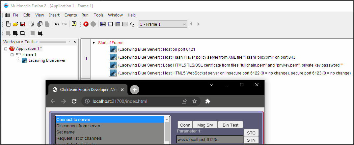The height and width of the screenshot is (145, 354).
Task: Open the Event list editor icon
Action: 124,24
